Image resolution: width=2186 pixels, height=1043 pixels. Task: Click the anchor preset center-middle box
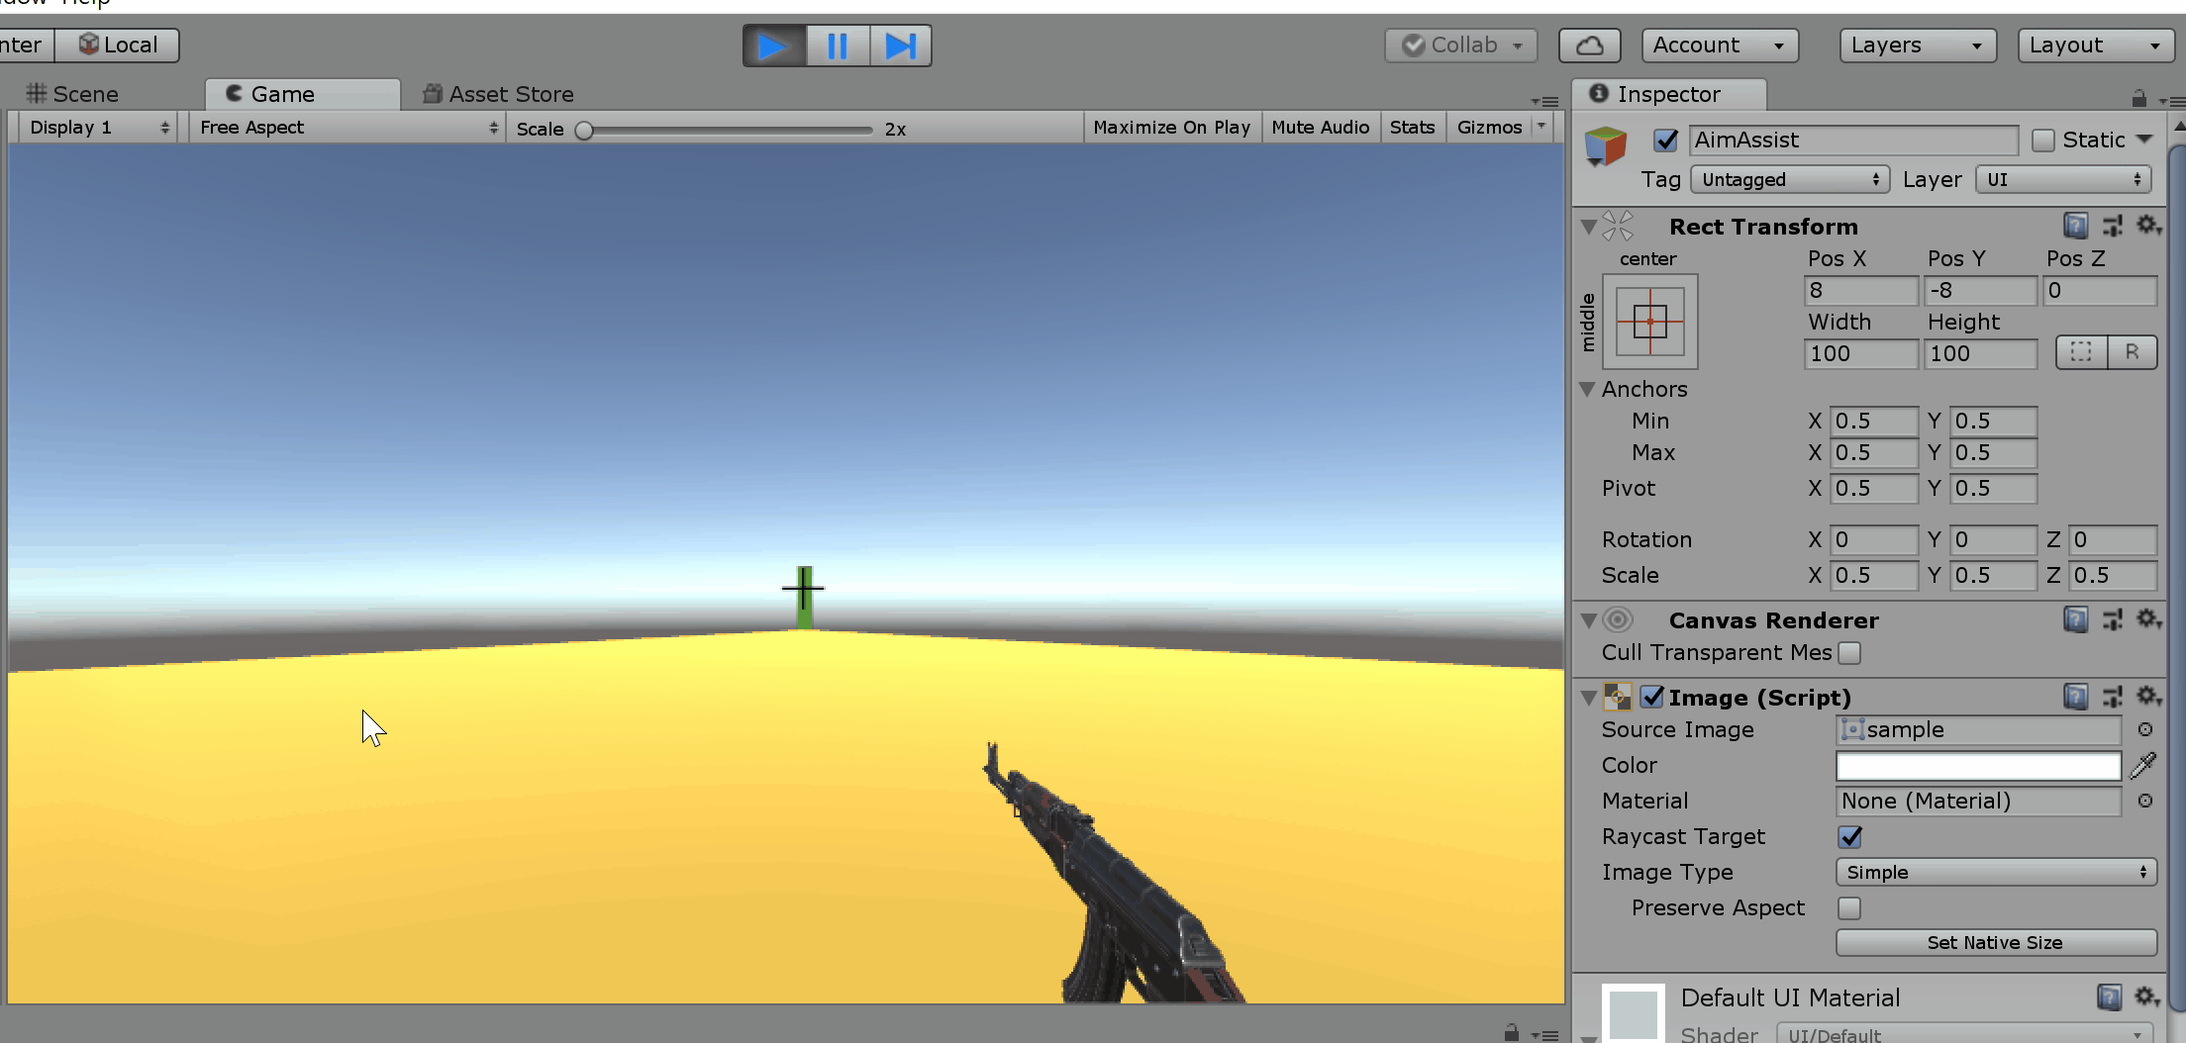1649,322
